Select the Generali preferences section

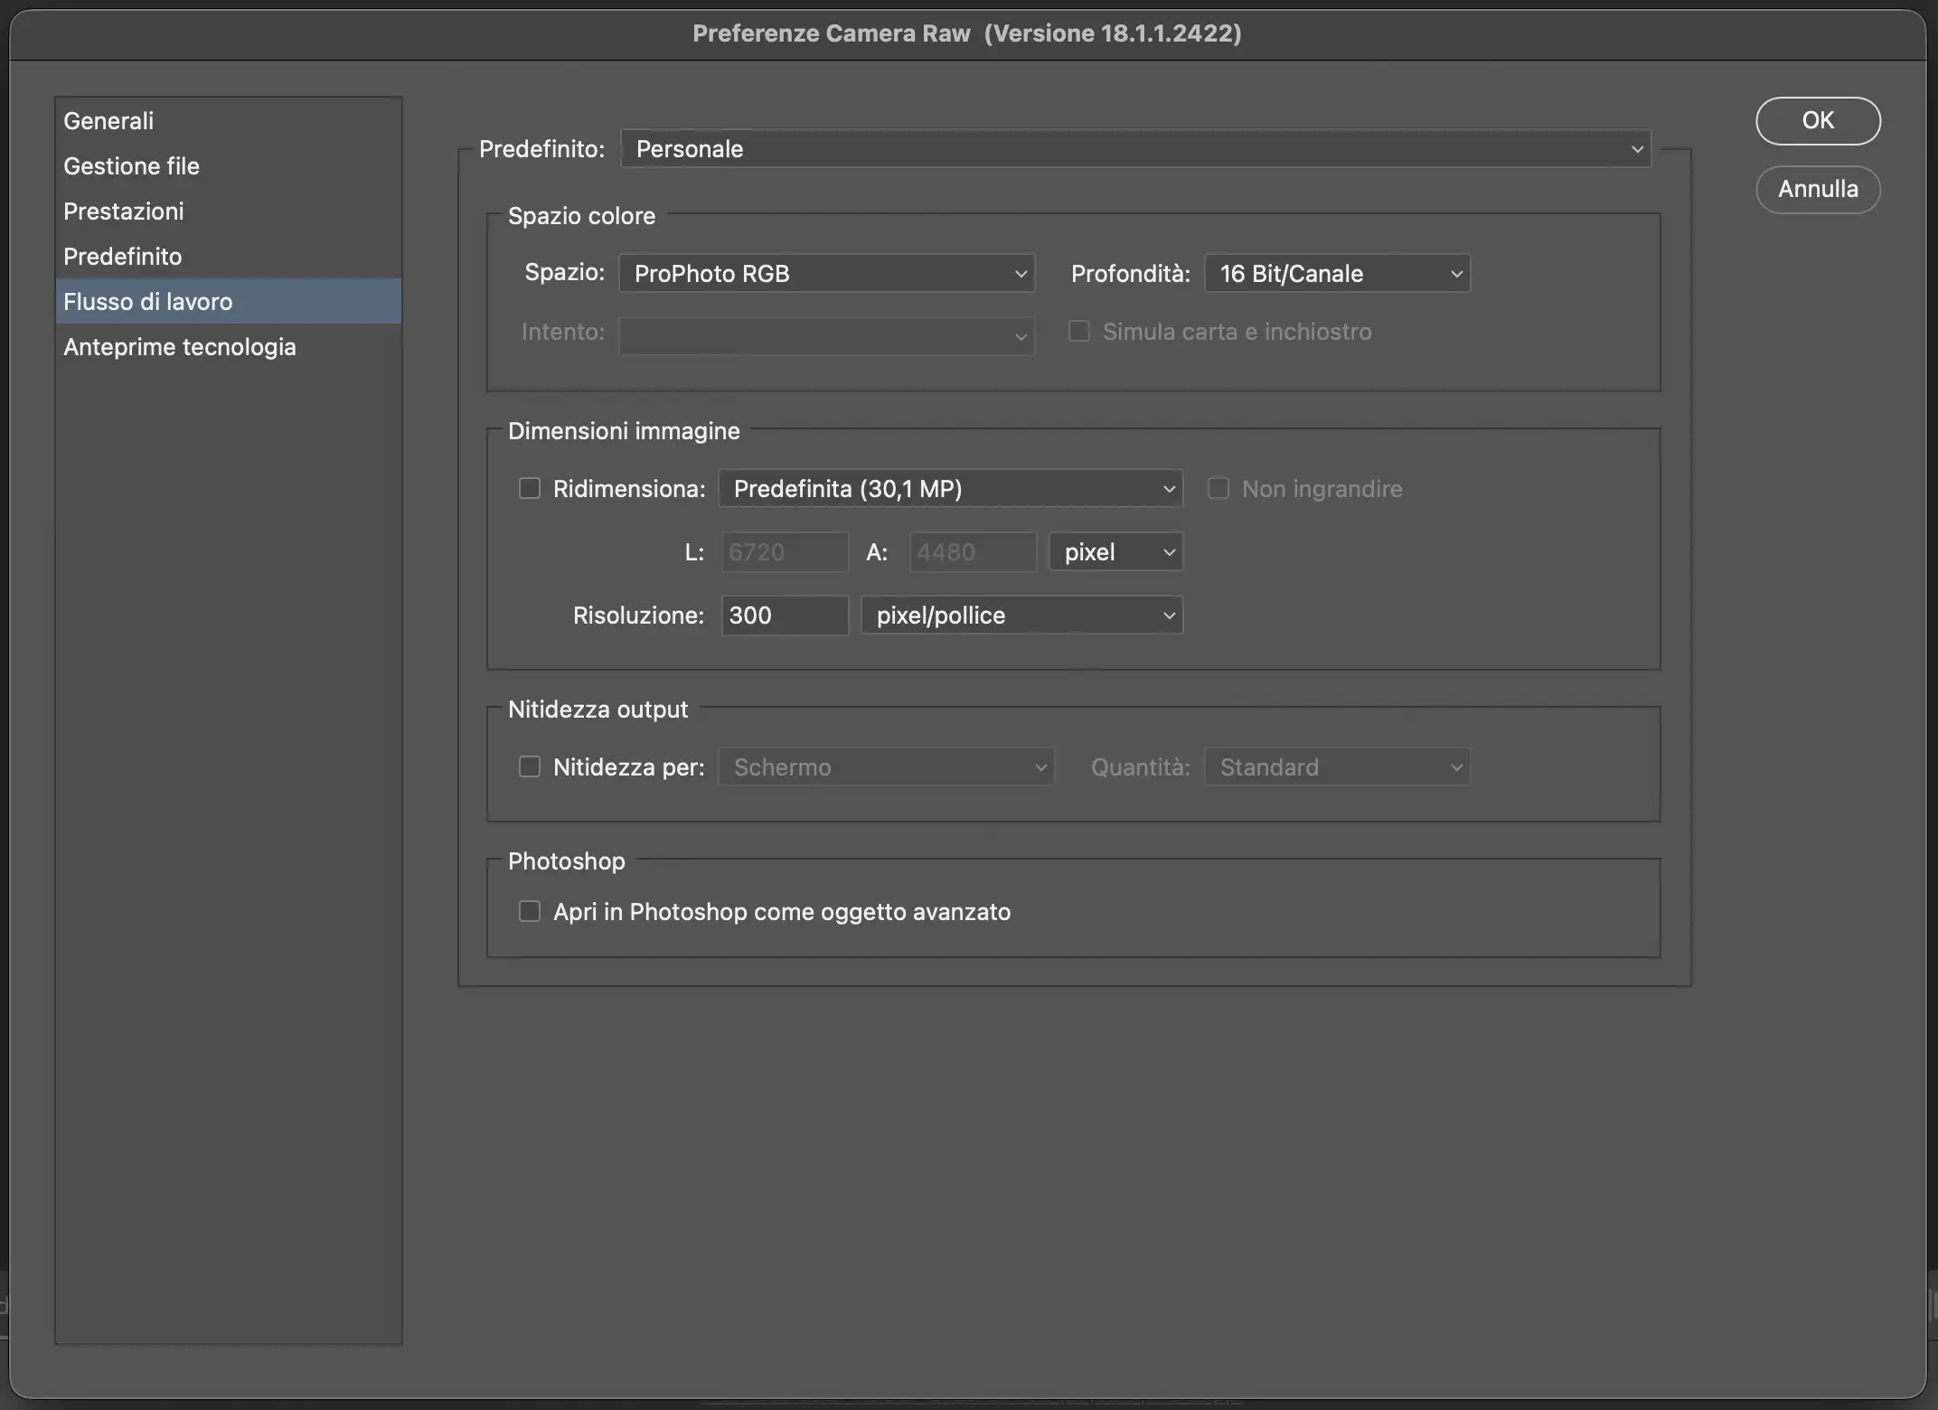[108, 121]
